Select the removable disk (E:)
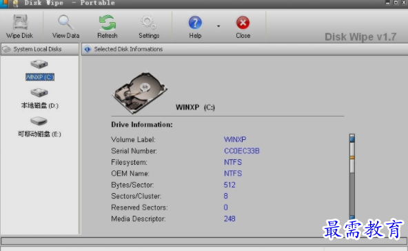 [39, 128]
